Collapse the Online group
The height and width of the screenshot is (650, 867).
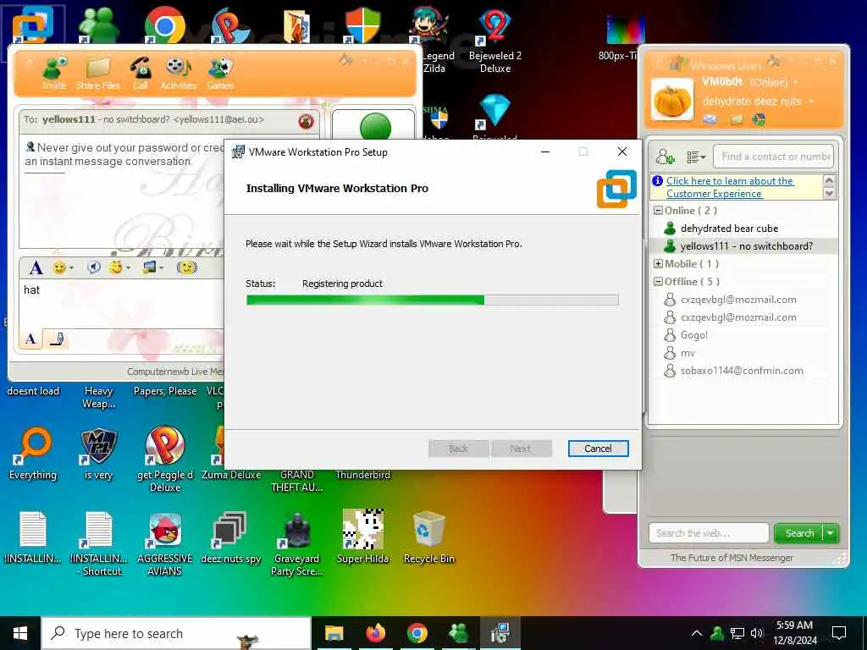tap(658, 211)
